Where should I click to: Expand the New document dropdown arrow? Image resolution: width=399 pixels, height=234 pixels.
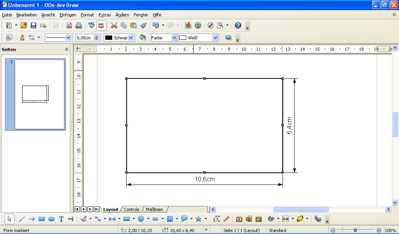click(16, 25)
